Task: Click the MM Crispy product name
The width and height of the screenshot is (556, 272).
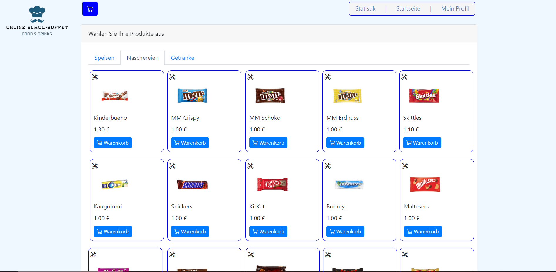Action: (x=185, y=118)
